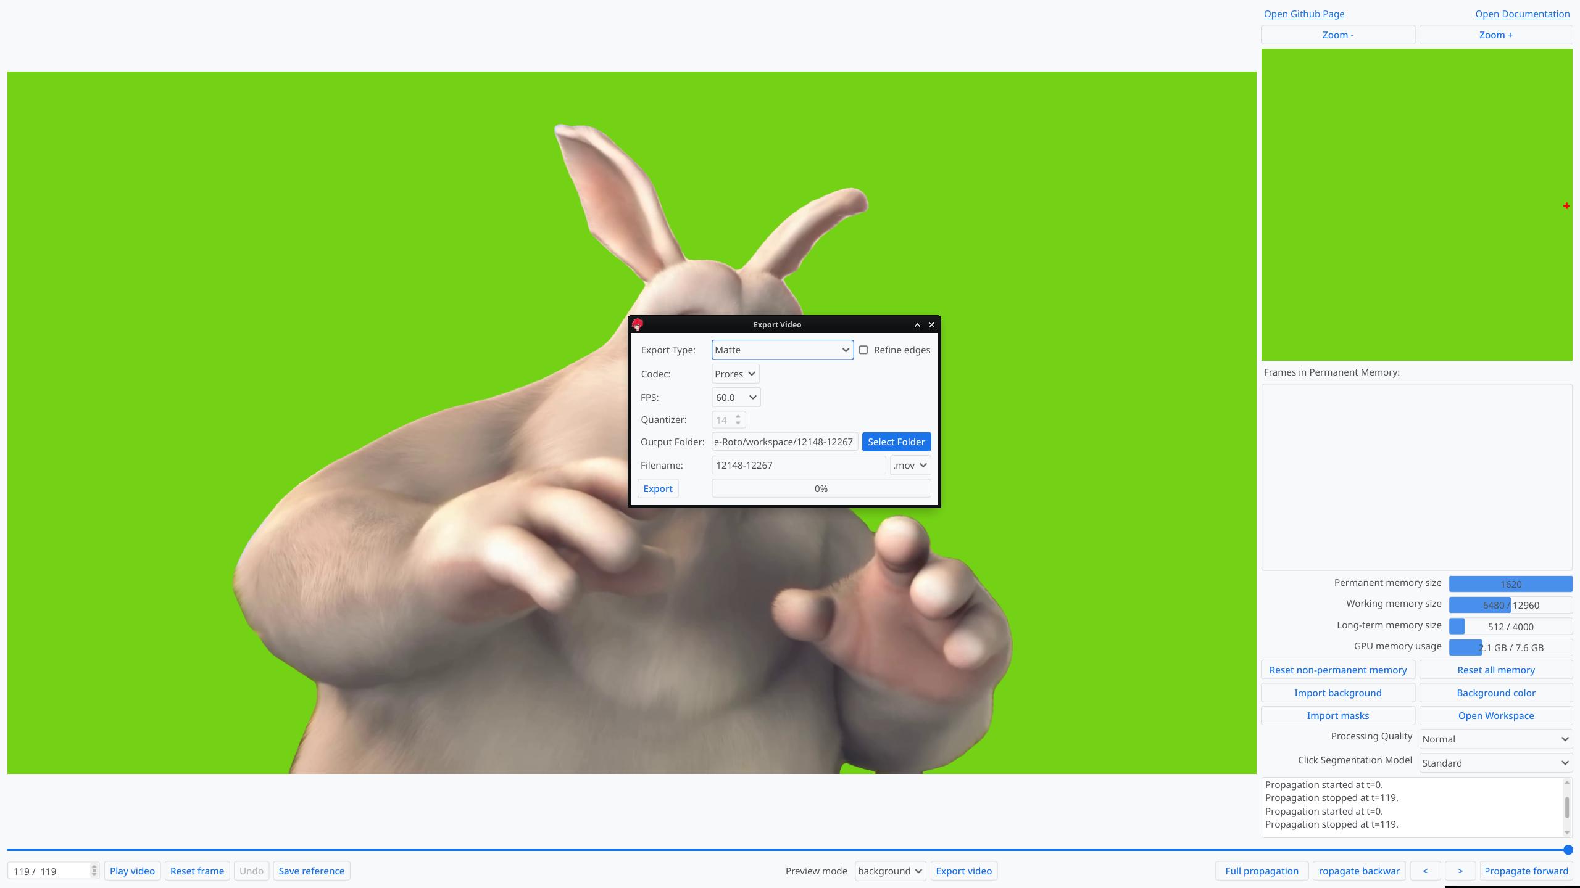Open the Preview mode background dropdown

889,871
